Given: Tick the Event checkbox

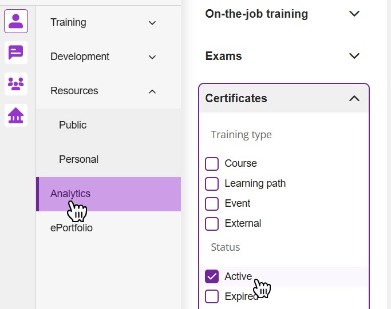Looking at the screenshot, I should coord(212,204).
